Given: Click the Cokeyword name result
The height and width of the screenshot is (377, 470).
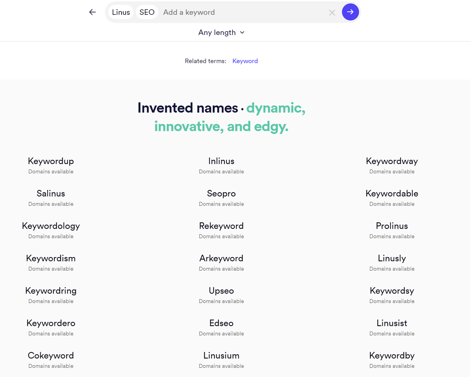Looking at the screenshot, I should (51, 356).
